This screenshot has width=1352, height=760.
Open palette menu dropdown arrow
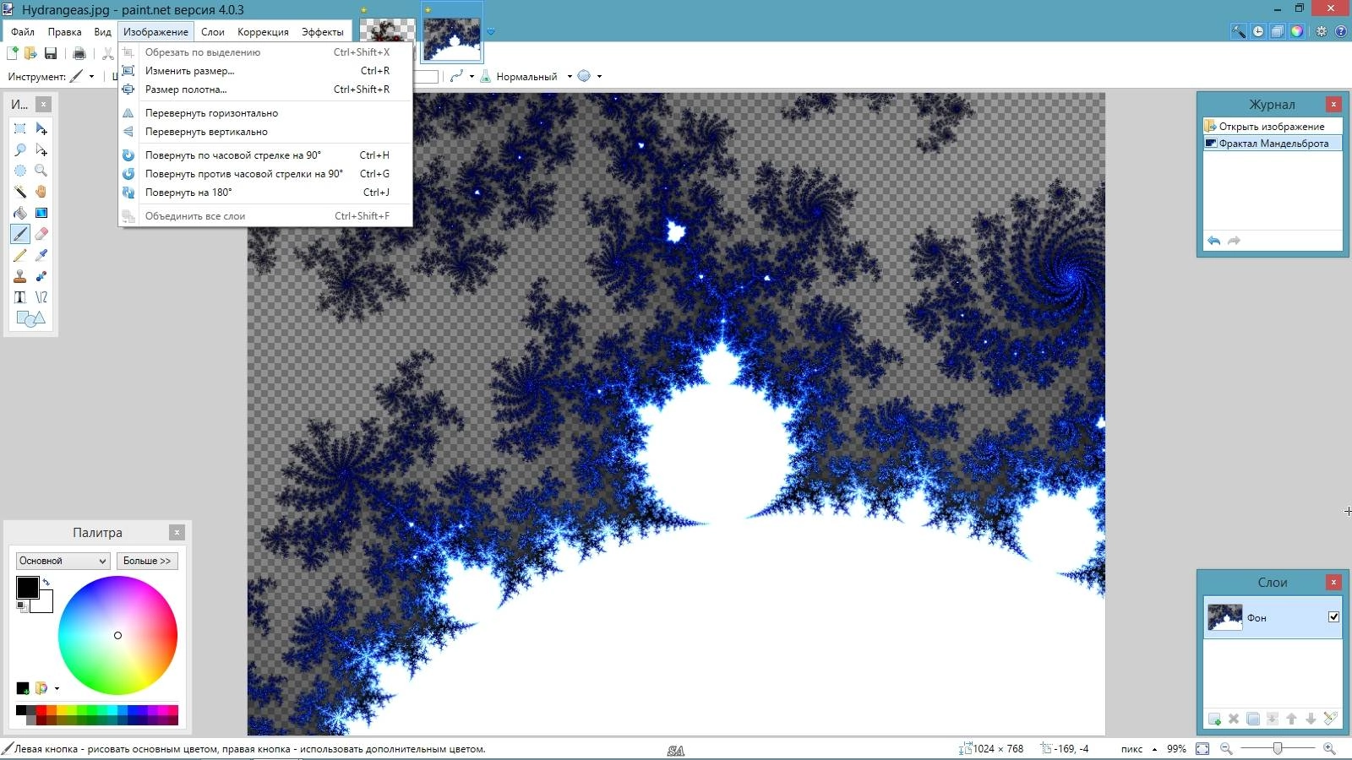(x=57, y=688)
